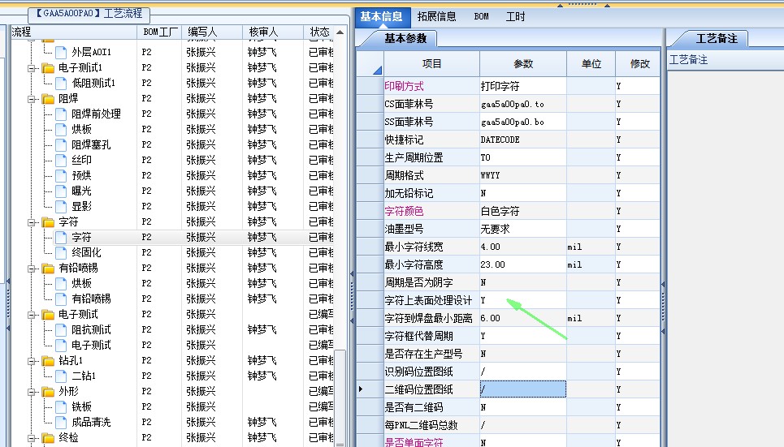Click the 低阻测试1 document icon
Viewport: 784px width, 447px height.
[61, 83]
